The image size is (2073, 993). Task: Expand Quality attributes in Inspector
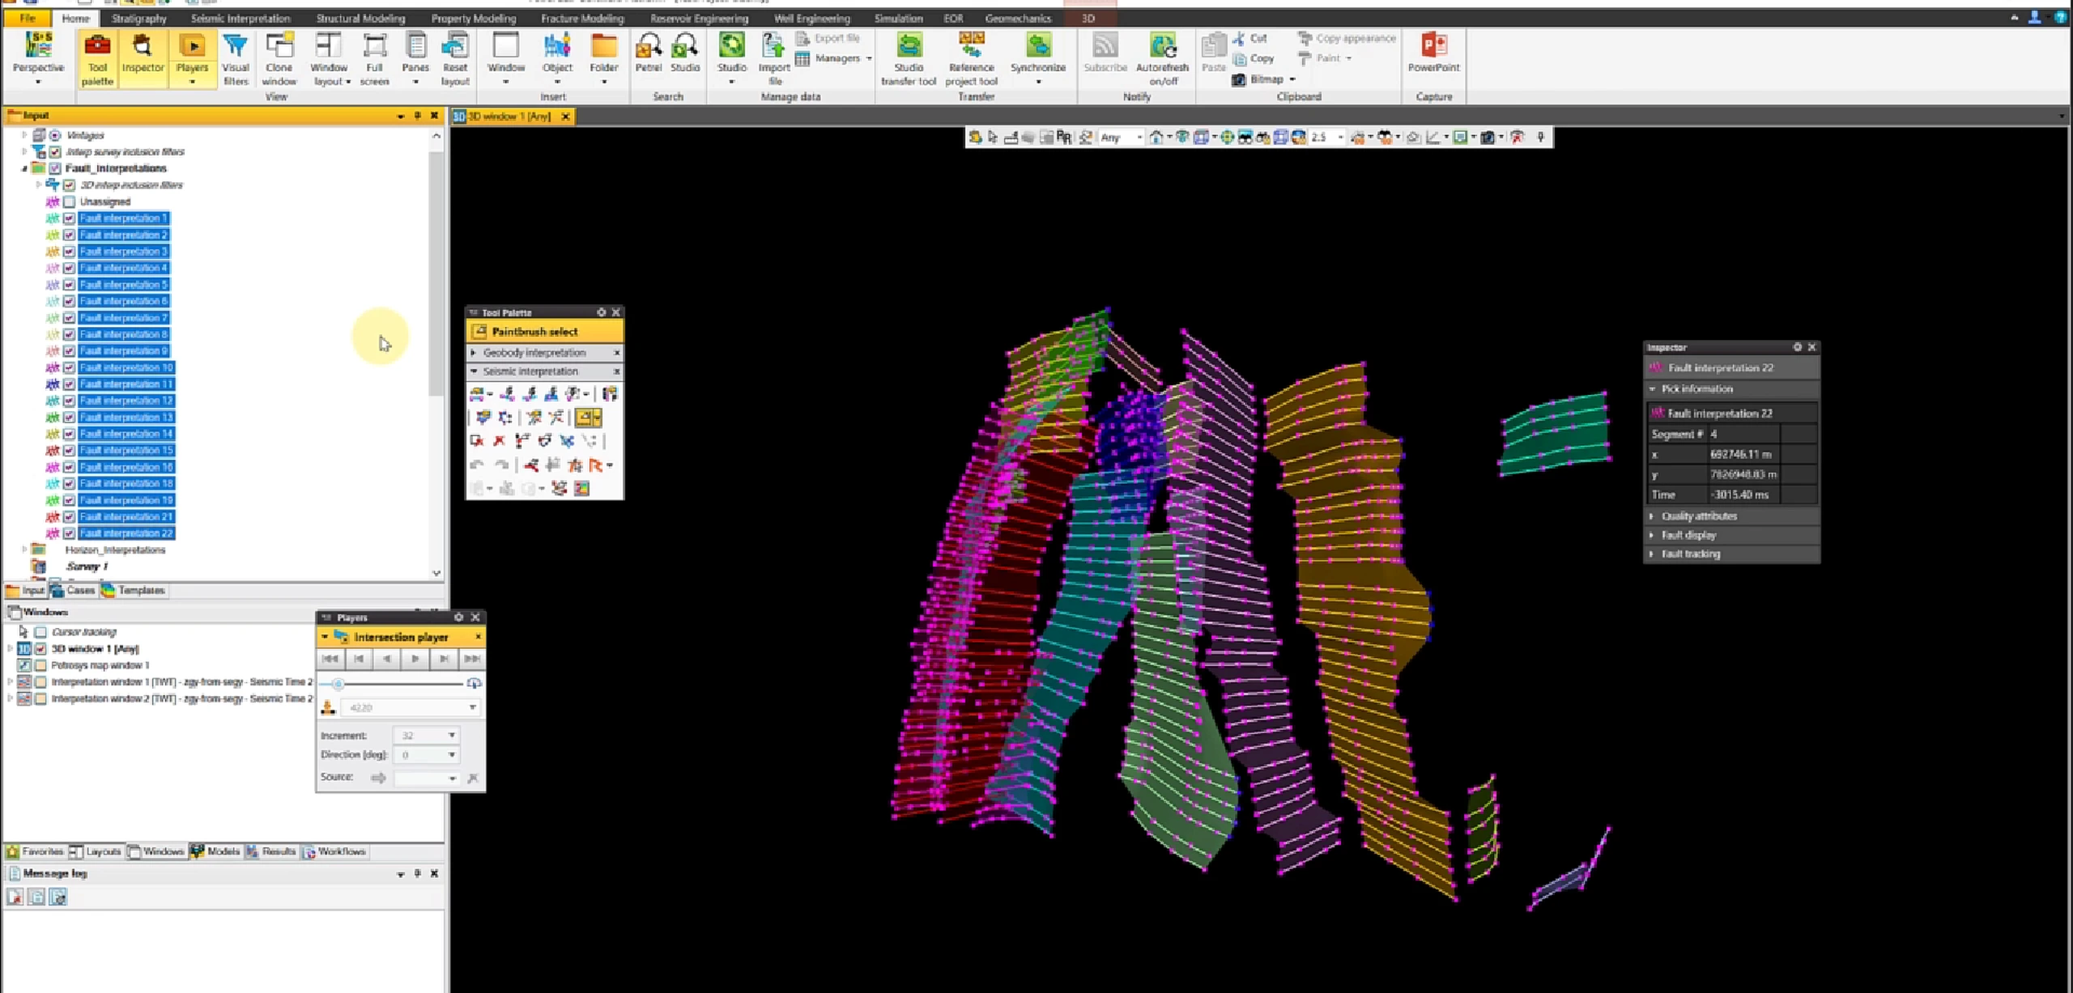(1652, 516)
